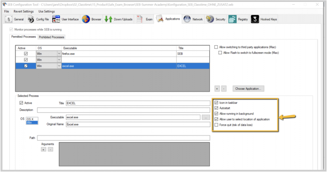Image resolution: width=327 pixels, height=172 pixels.
Task: Uncheck Allow user to select location of application
Action: 216,119
